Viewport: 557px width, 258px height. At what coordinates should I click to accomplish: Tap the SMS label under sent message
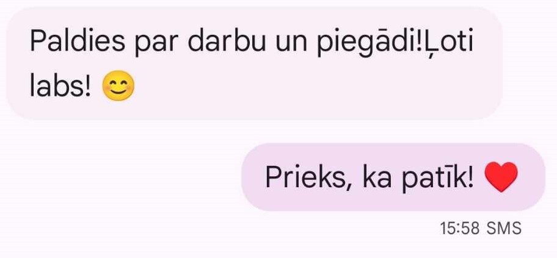(x=504, y=228)
